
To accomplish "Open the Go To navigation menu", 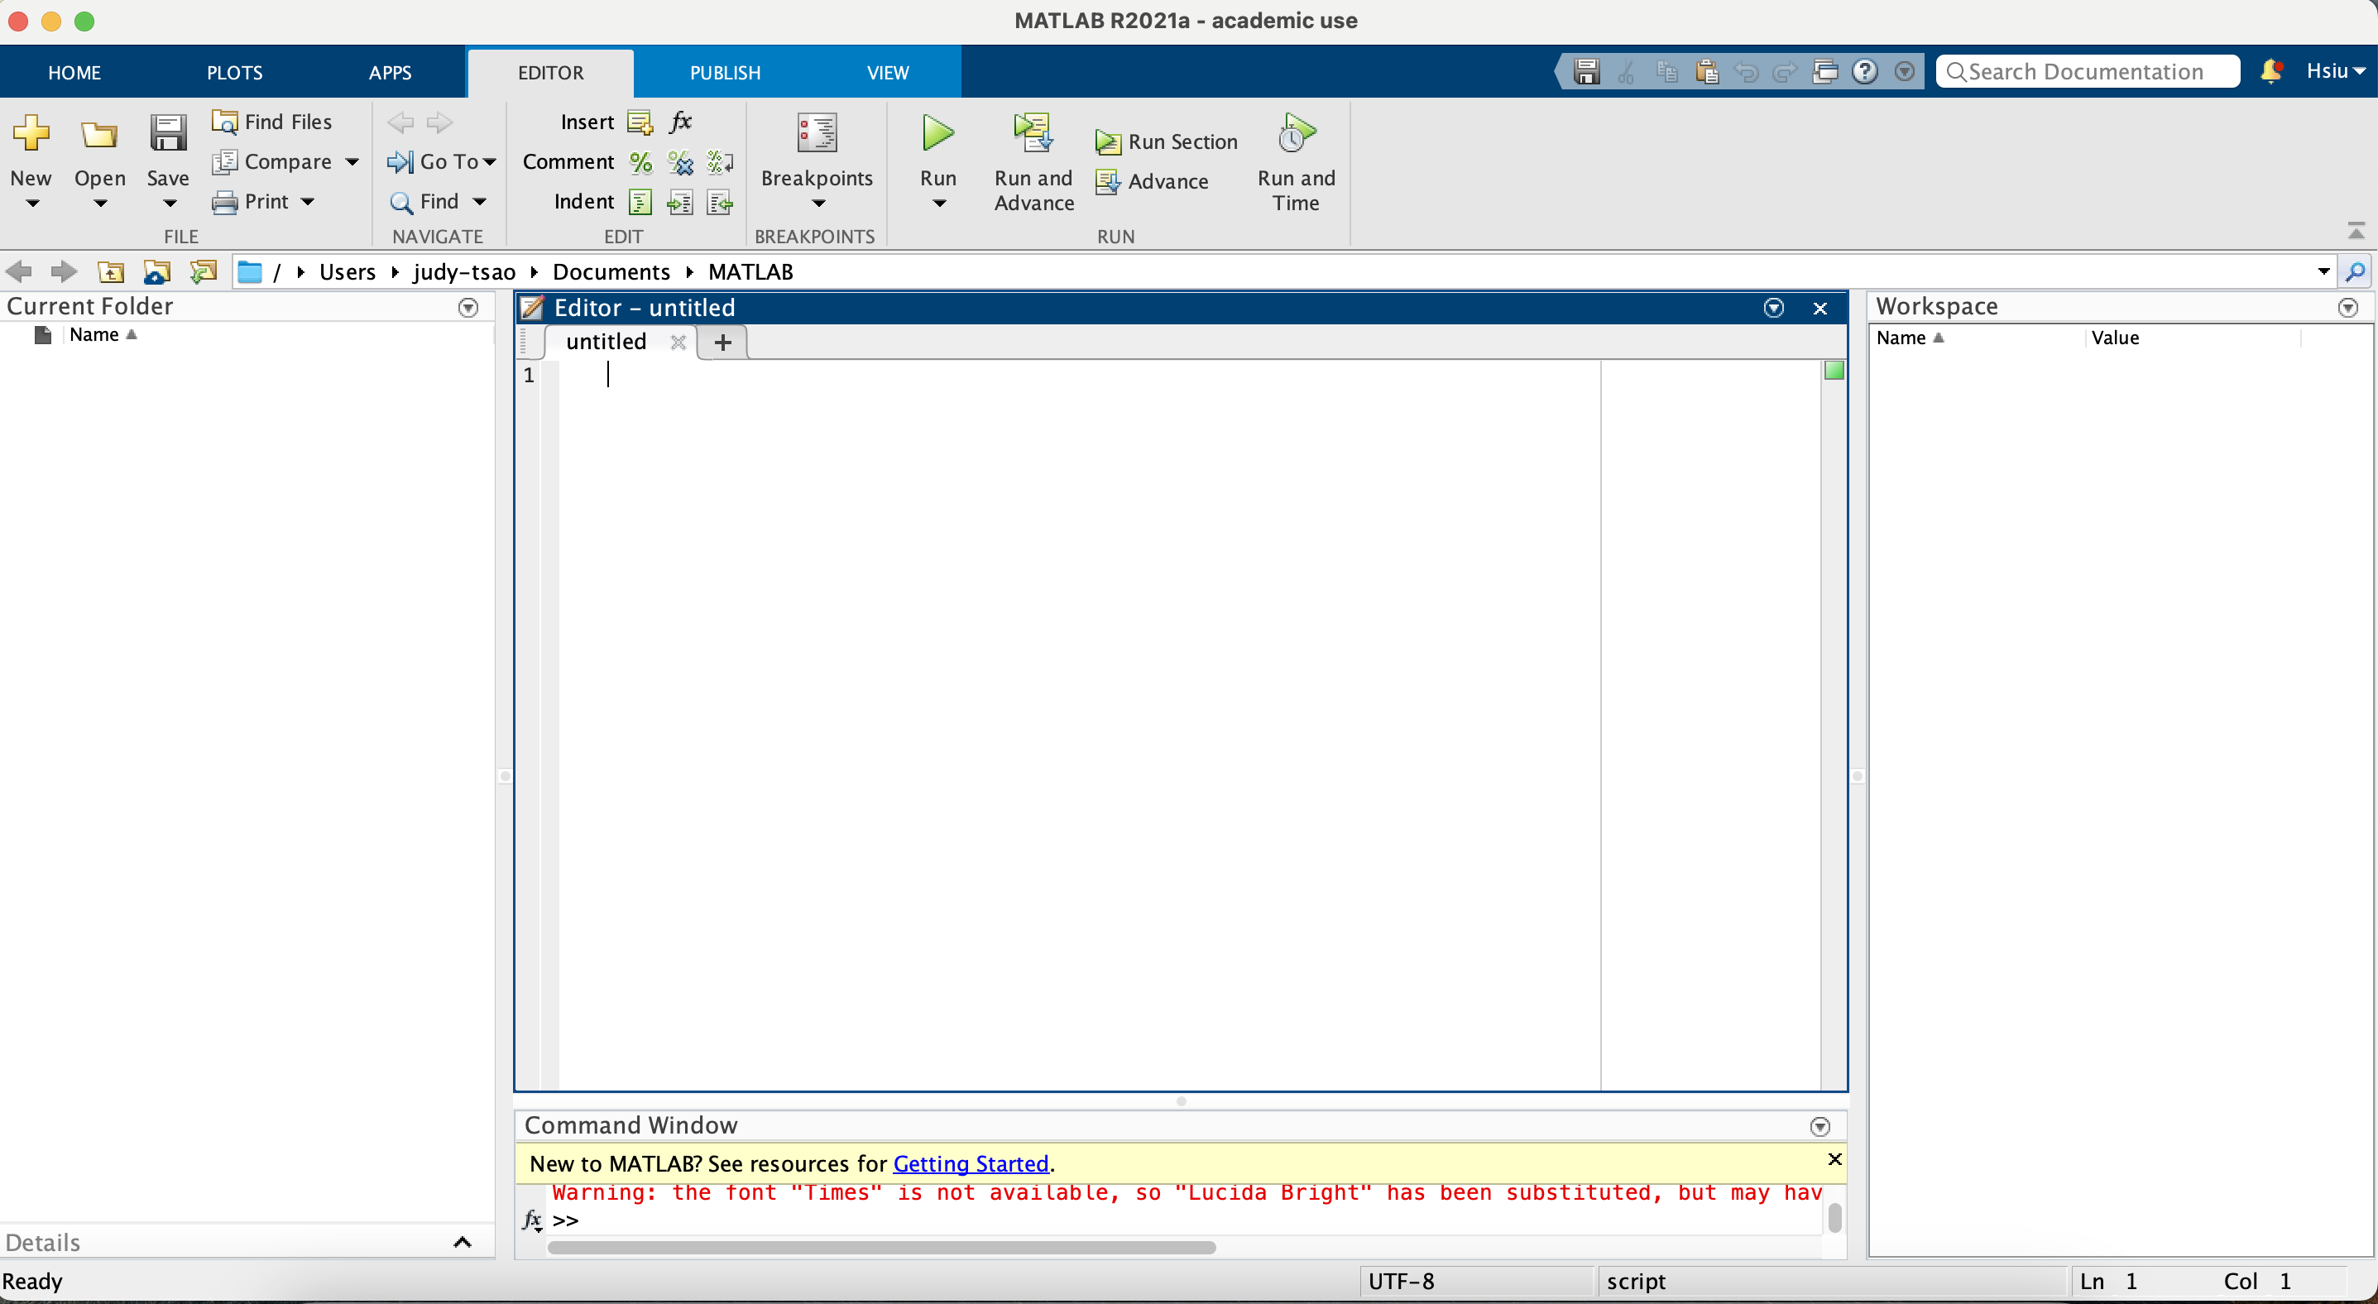I will 442,161.
